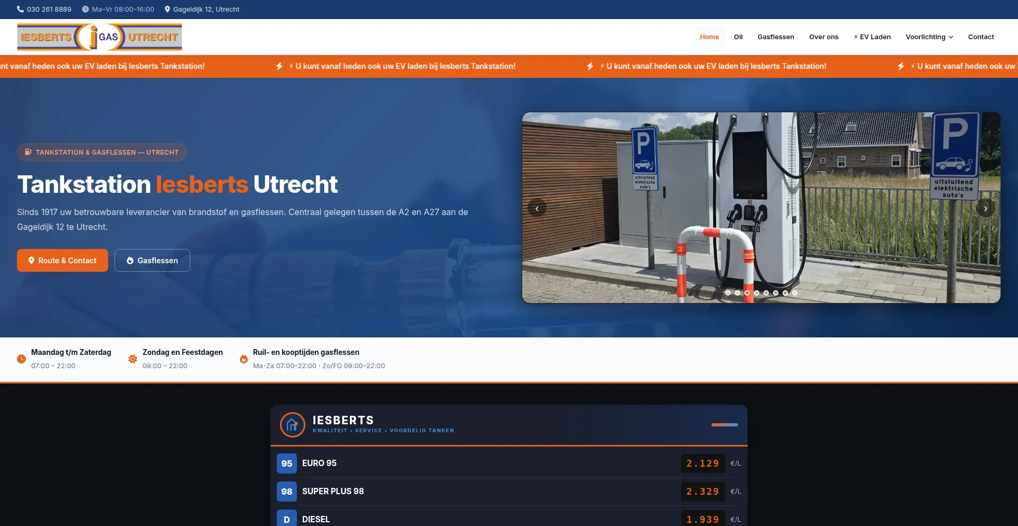The image size is (1018, 526).
Task: Click the EV charger photo in the carousel
Action: pyautogui.click(x=761, y=208)
